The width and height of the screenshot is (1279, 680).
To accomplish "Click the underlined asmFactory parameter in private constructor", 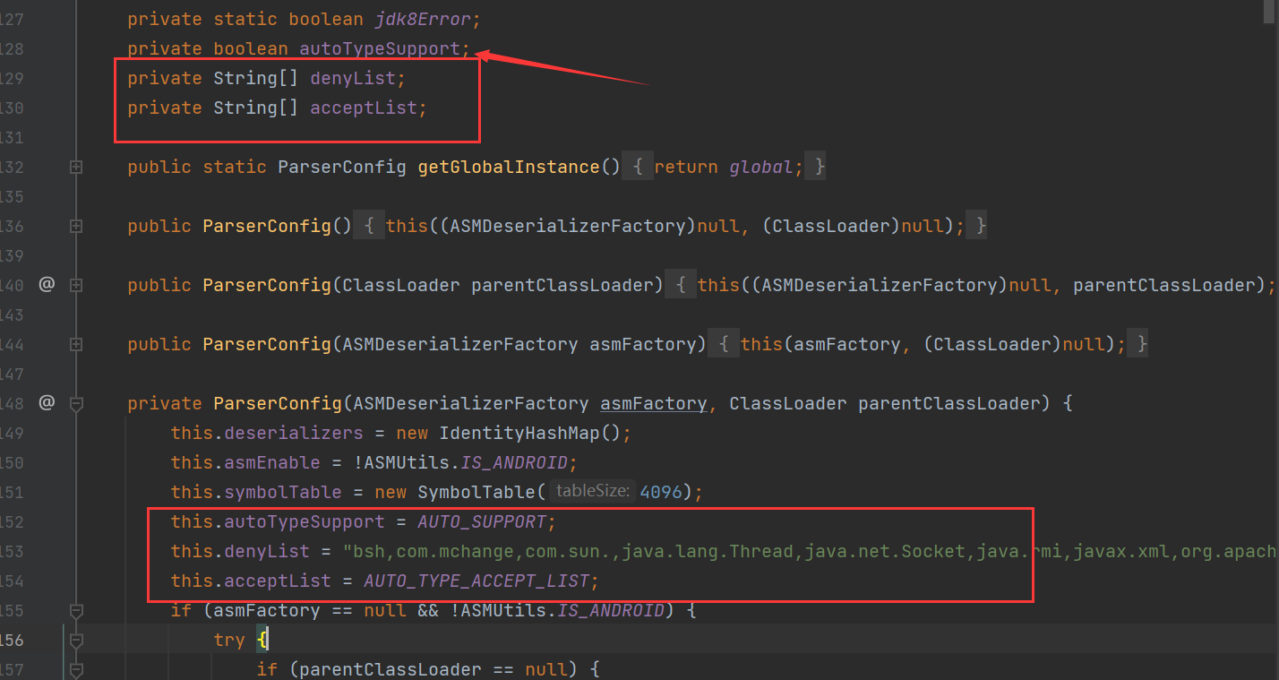I will [x=653, y=403].
